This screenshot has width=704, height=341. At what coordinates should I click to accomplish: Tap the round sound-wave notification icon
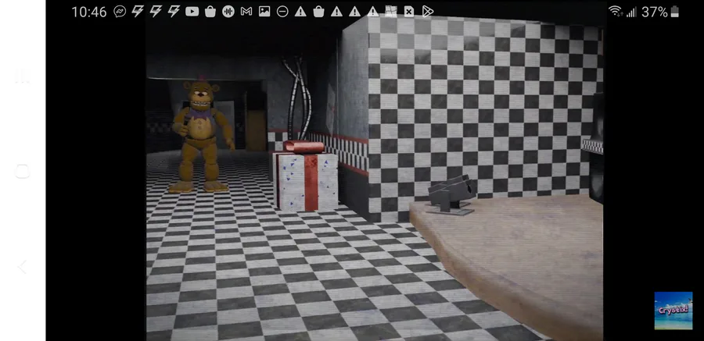(x=228, y=12)
